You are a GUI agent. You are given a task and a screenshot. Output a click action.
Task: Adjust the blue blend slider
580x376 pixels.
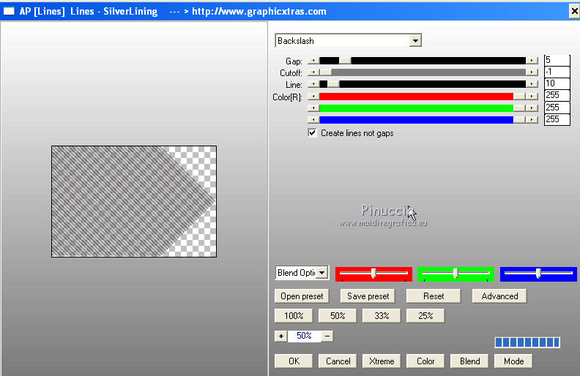point(538,274)
